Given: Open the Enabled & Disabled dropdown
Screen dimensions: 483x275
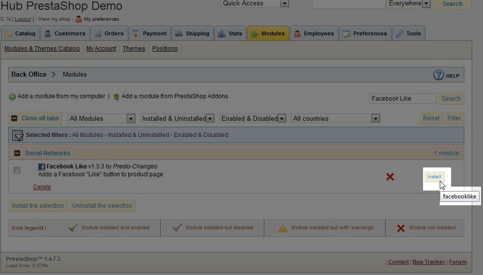Looking at the screenshot, I should (x=253, y=118).
